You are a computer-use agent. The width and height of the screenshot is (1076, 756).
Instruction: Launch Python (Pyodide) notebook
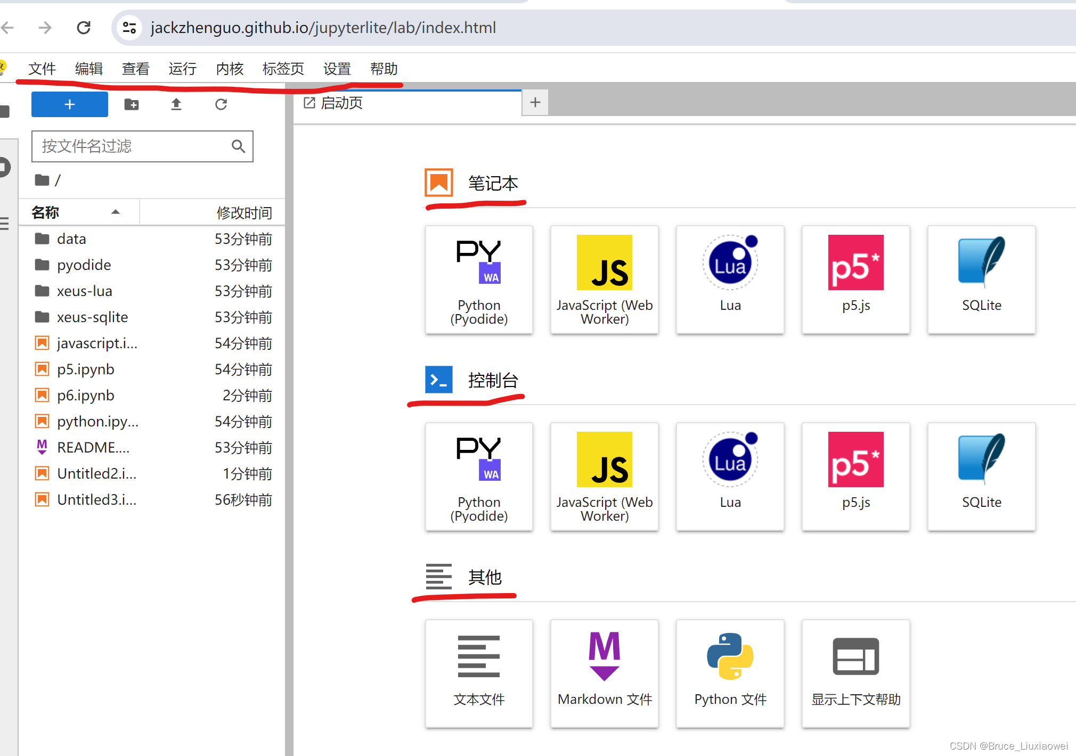point(479,280)
